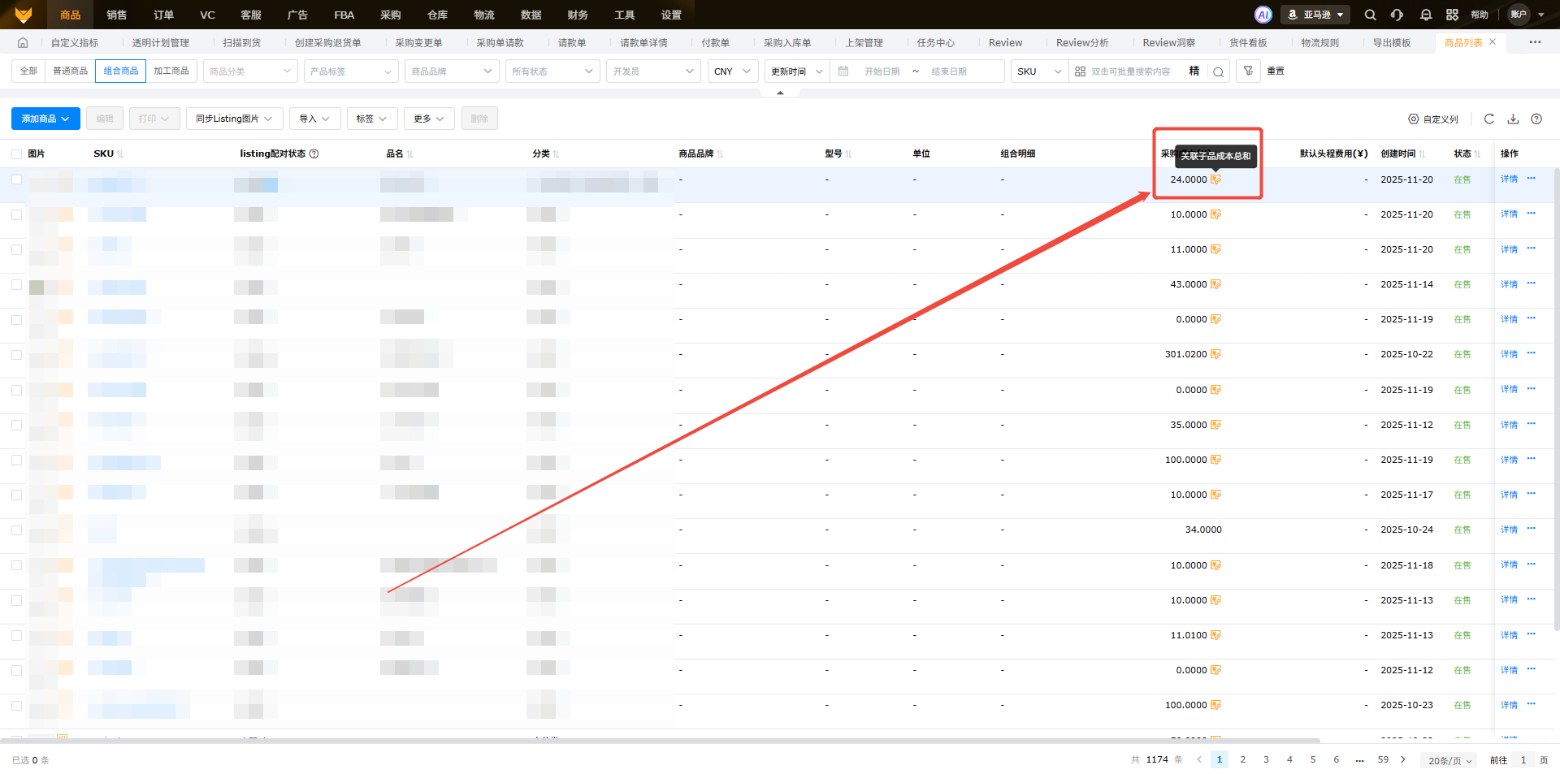Image resolution: width=1560 pixels, height=774 pixels.
Task: Open the 所有状态 status dropdown
Action: point(552,71)
